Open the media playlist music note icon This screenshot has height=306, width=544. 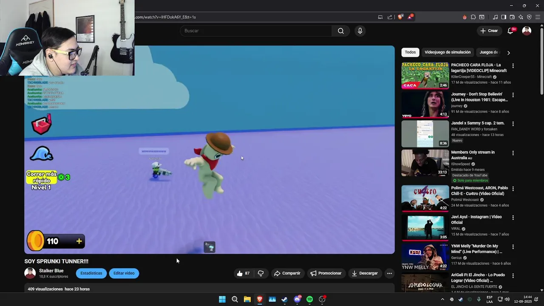[x=495, y=17]
